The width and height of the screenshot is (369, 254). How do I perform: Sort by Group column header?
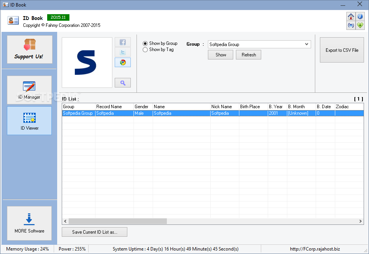[79, 107]
